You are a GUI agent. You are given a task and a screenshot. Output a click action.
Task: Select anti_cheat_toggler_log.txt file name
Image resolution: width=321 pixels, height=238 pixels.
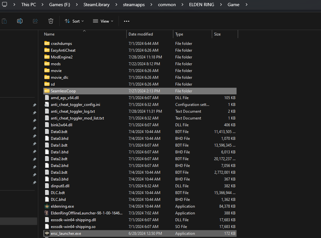click(x=73, y=111)
